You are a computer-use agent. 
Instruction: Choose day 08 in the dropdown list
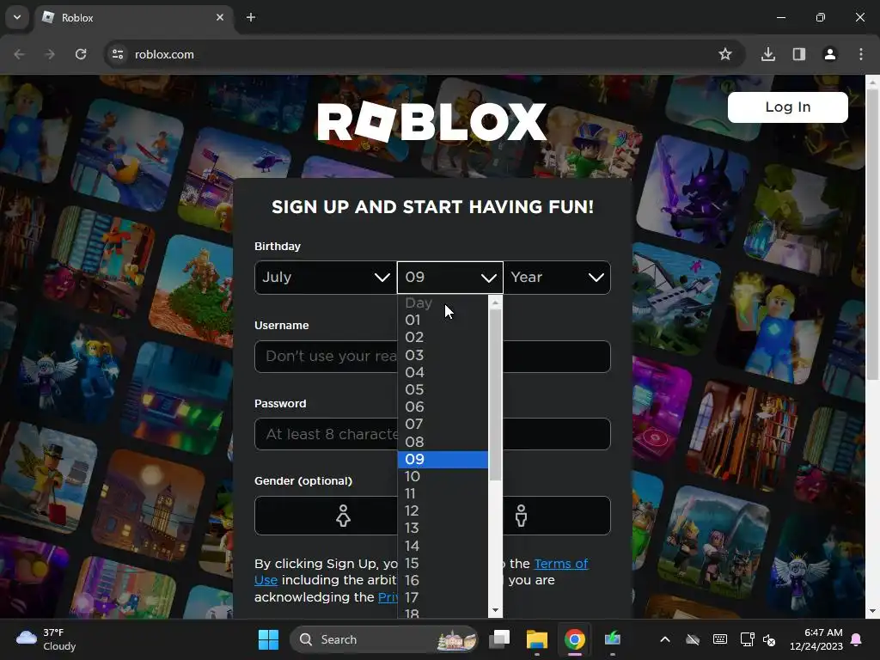click(443, 443)
